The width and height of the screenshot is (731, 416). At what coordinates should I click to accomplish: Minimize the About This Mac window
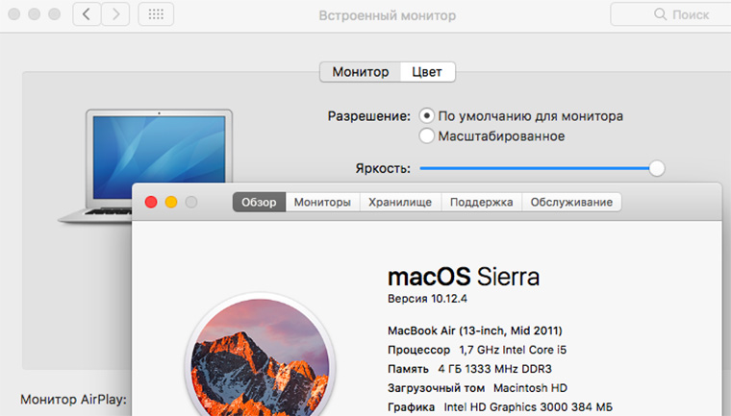171,202
